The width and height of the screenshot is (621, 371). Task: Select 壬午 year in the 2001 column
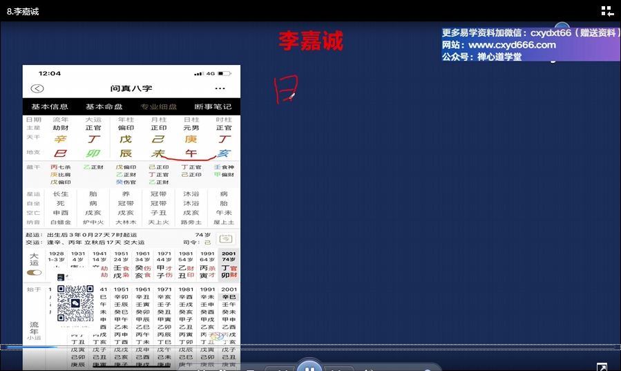click(229, 305)
